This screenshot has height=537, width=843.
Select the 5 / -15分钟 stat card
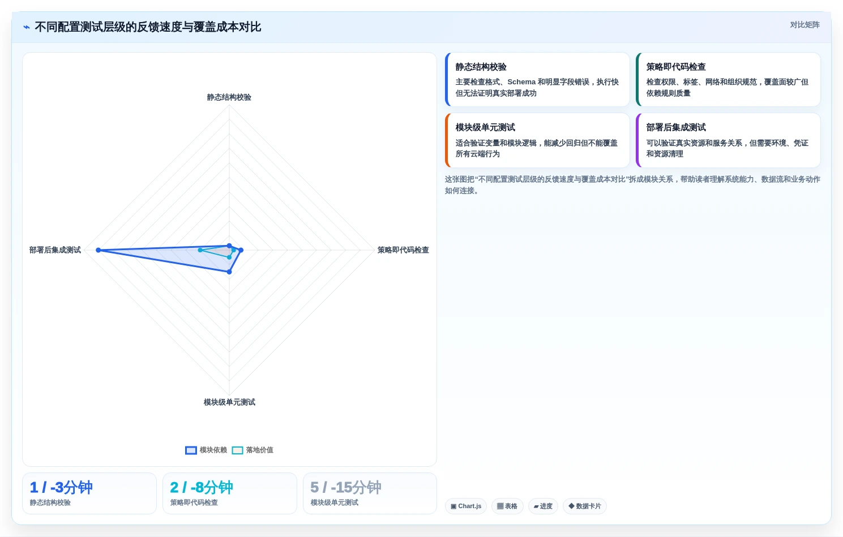(370, 493)
